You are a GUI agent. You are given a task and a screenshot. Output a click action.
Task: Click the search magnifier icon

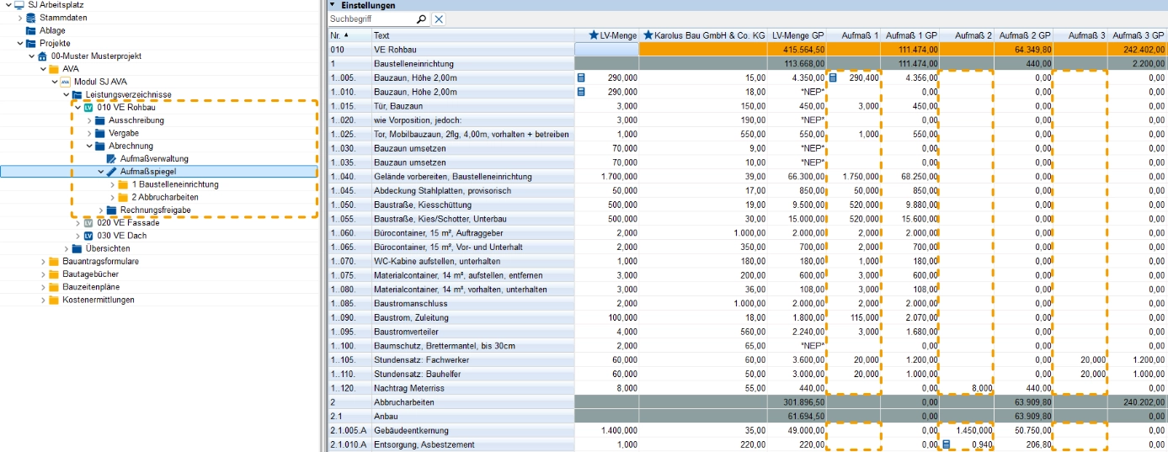pyautogui.click(x=422, y=19)
